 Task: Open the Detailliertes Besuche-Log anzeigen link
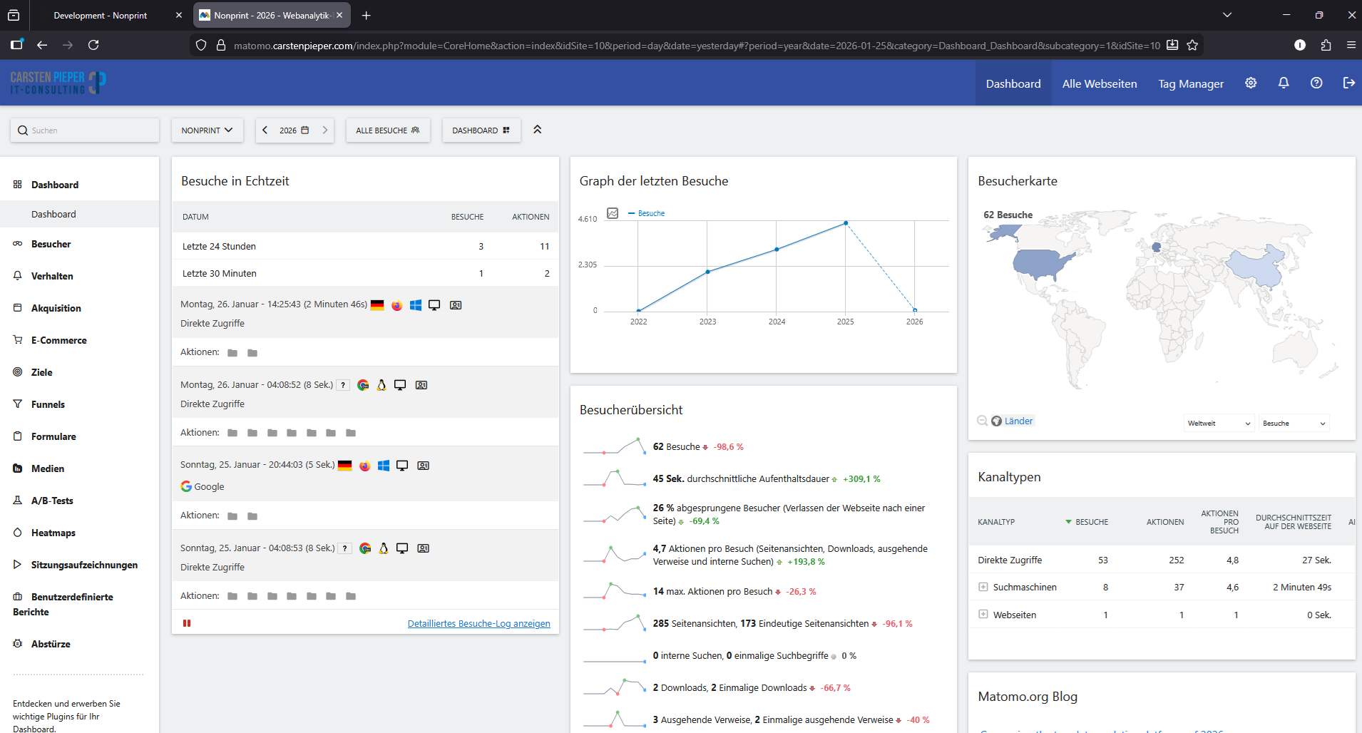click(x=478, y=624)
